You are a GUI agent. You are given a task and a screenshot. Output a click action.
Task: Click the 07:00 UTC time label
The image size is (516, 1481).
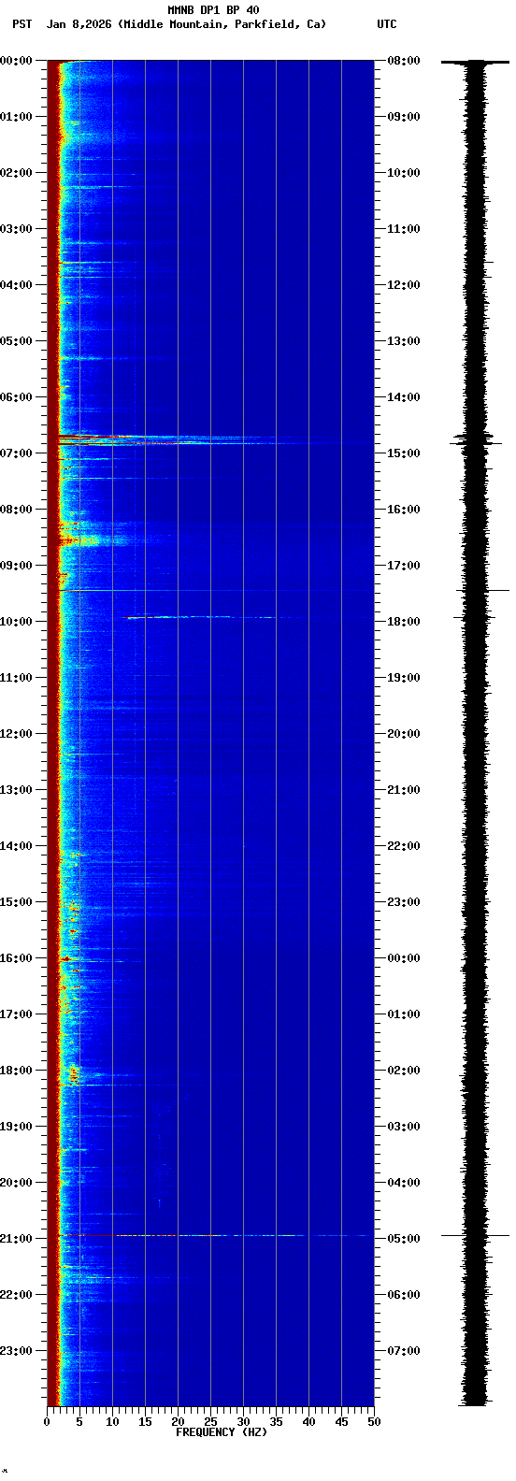coord(404,1351)
